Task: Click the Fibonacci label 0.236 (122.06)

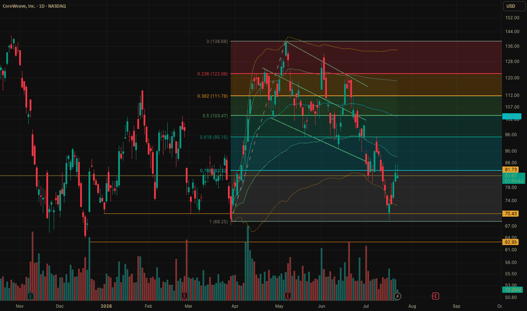Action: click(213, 74)
